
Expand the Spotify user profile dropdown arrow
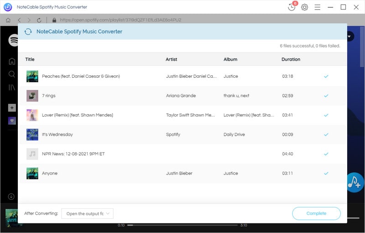pos(349,37)
